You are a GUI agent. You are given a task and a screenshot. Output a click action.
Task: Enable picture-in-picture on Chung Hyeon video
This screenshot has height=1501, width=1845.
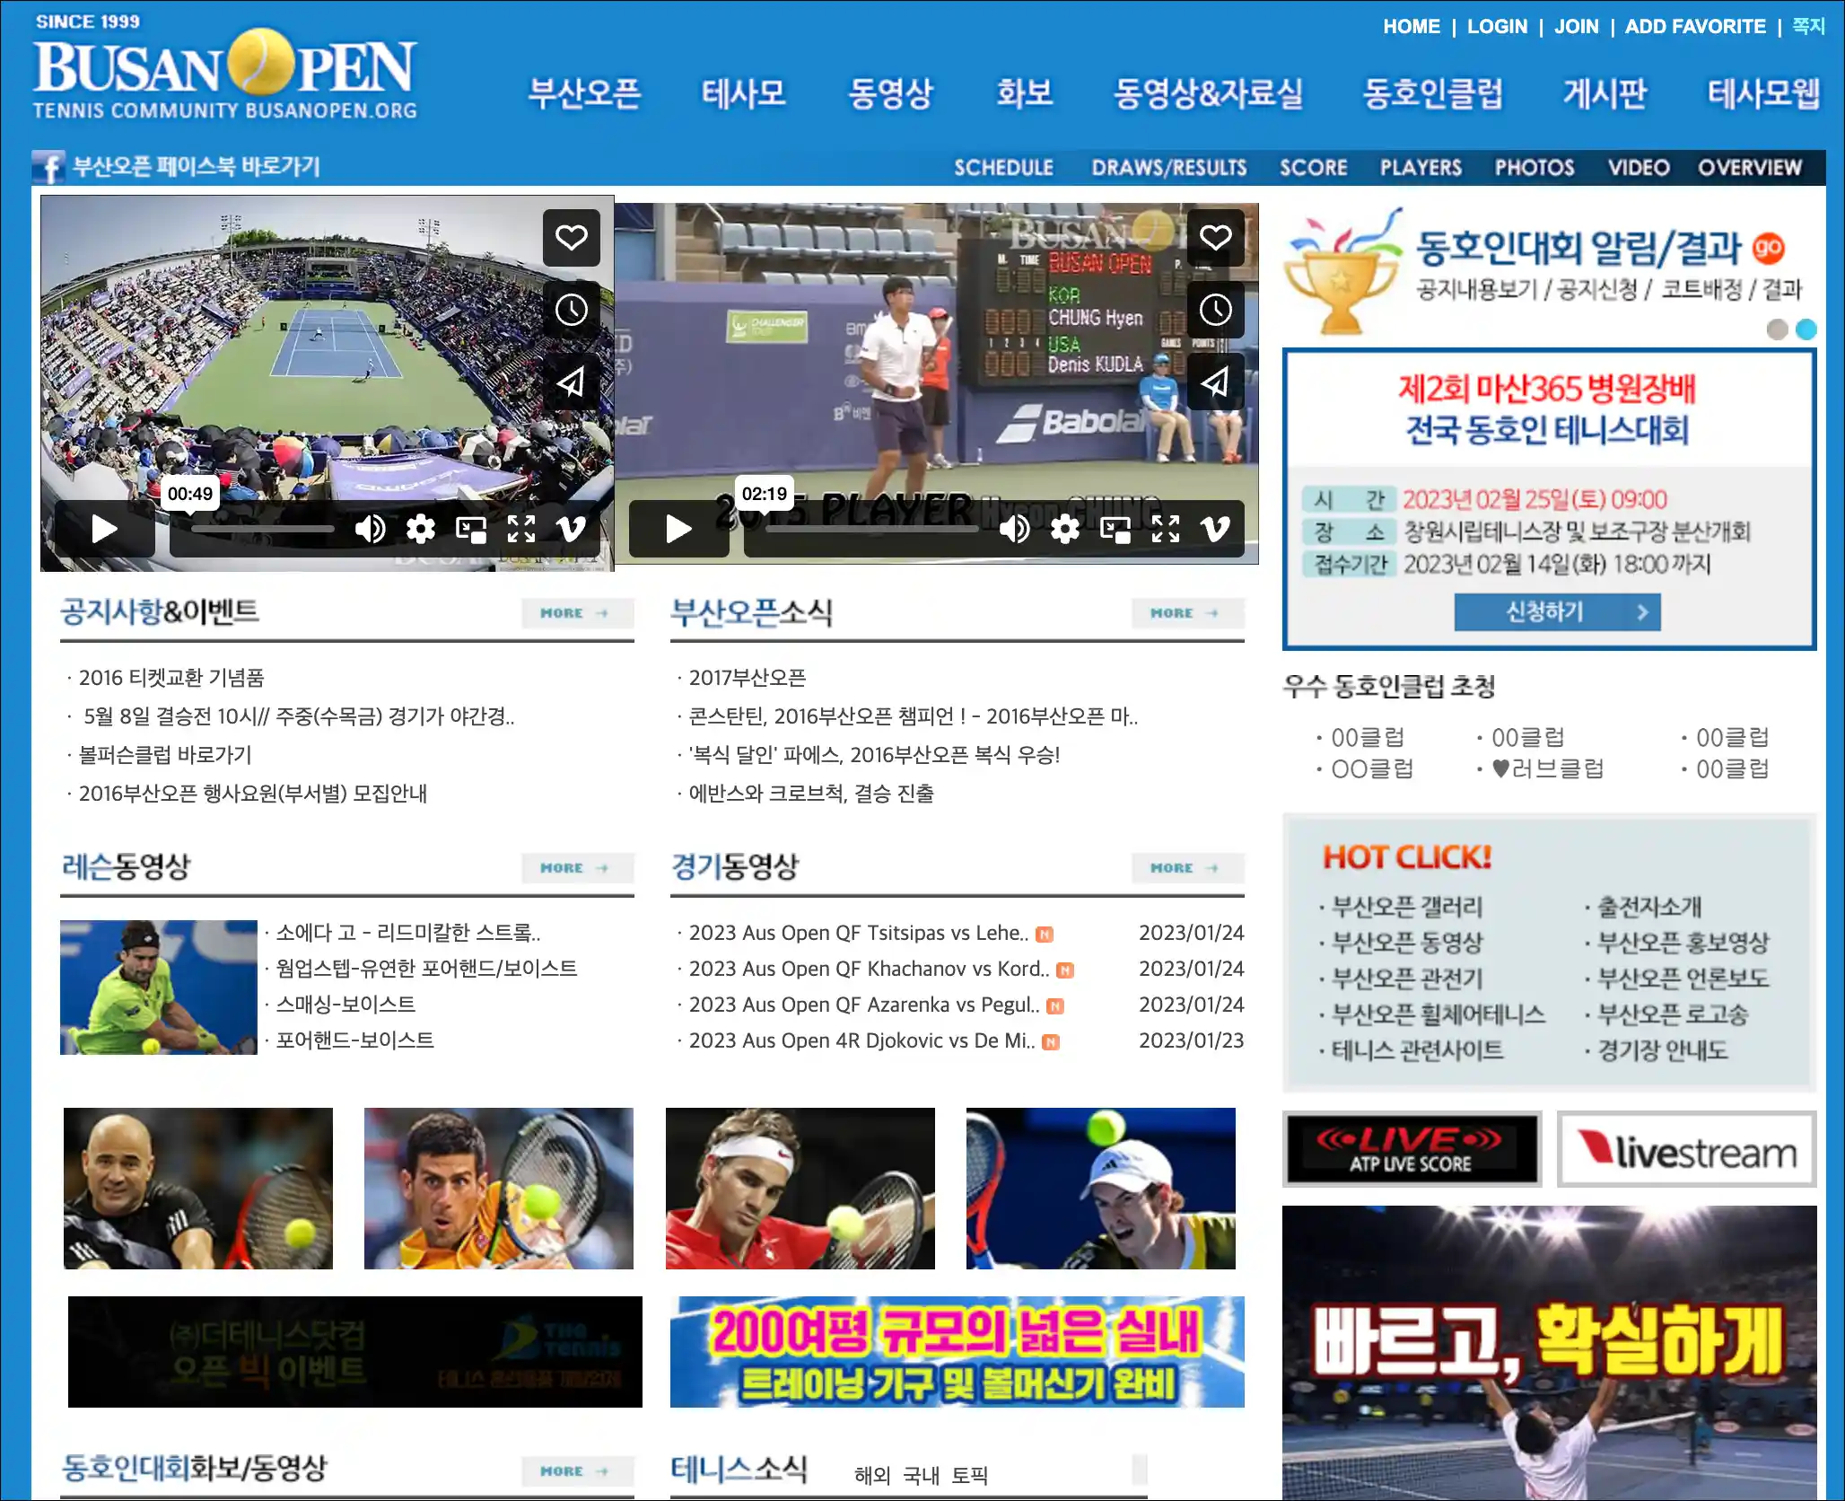(x=1115, y=530)
